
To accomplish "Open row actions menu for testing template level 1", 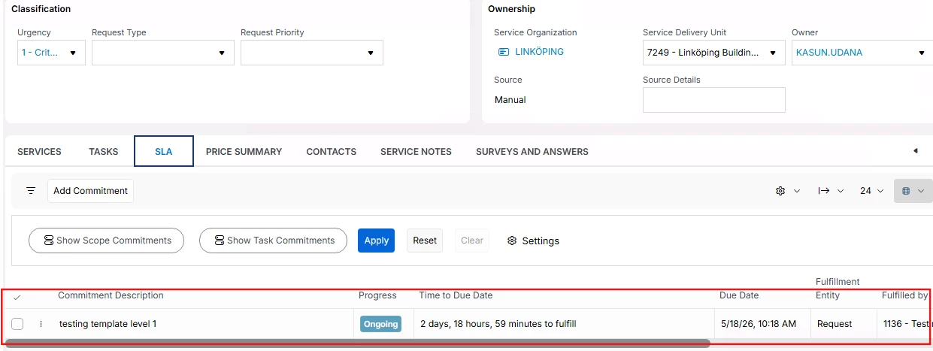I will click(41, 324).
